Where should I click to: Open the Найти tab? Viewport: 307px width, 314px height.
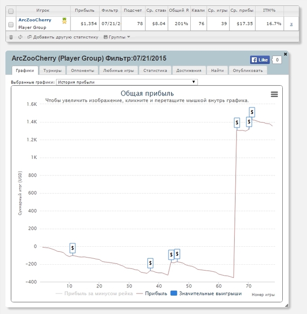217,70
